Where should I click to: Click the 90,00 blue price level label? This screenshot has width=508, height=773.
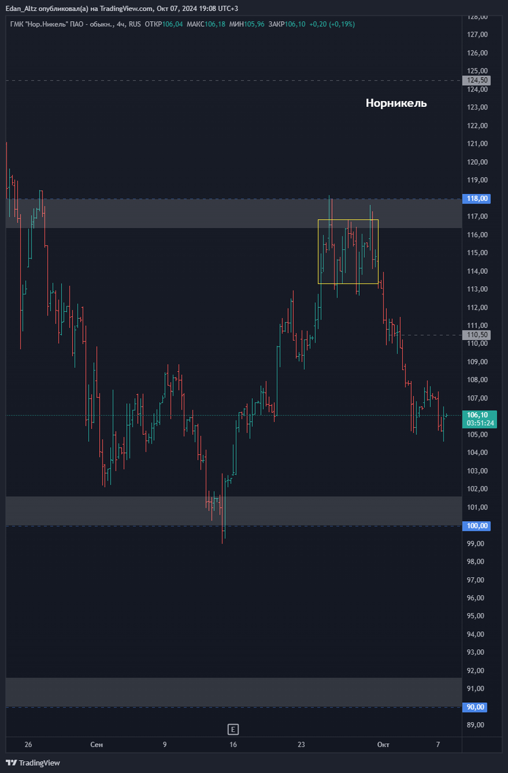[475, 707]
